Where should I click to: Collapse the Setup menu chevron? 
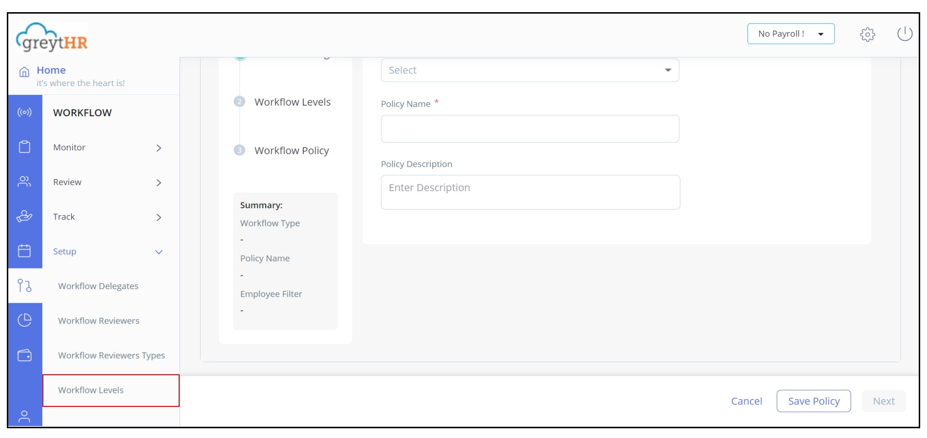point(159,252)
